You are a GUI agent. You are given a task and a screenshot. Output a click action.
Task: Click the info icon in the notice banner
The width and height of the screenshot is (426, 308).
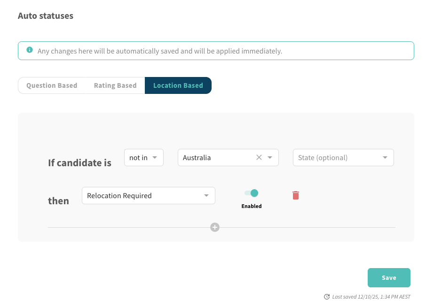pos(29,49)
